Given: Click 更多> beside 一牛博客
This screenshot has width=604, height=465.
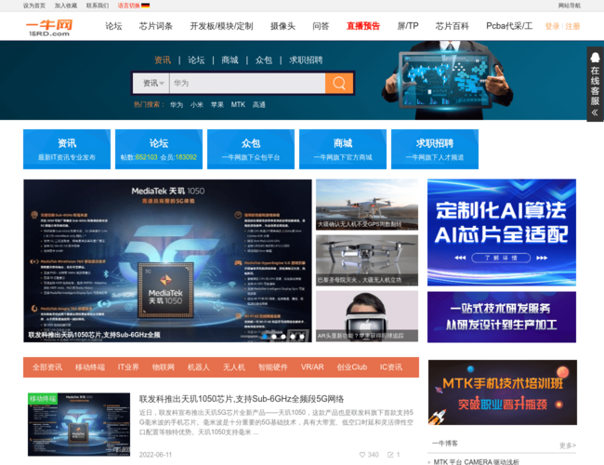Looking at the screenshot, I should (568, 445).
